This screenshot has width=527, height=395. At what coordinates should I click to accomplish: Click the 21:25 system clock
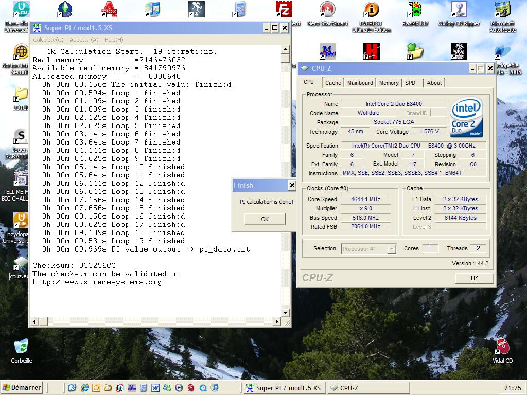coord(513,388)
